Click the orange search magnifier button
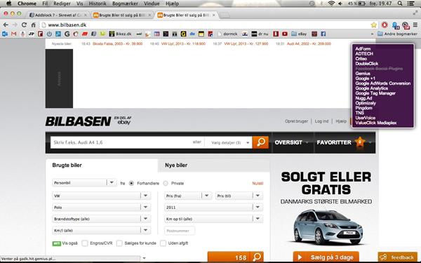This screenshot has height=263, width=421. click(x=260, y=142)
